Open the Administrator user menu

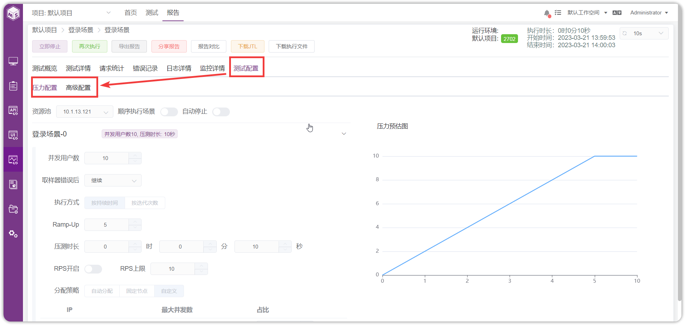tap(649, 13)
